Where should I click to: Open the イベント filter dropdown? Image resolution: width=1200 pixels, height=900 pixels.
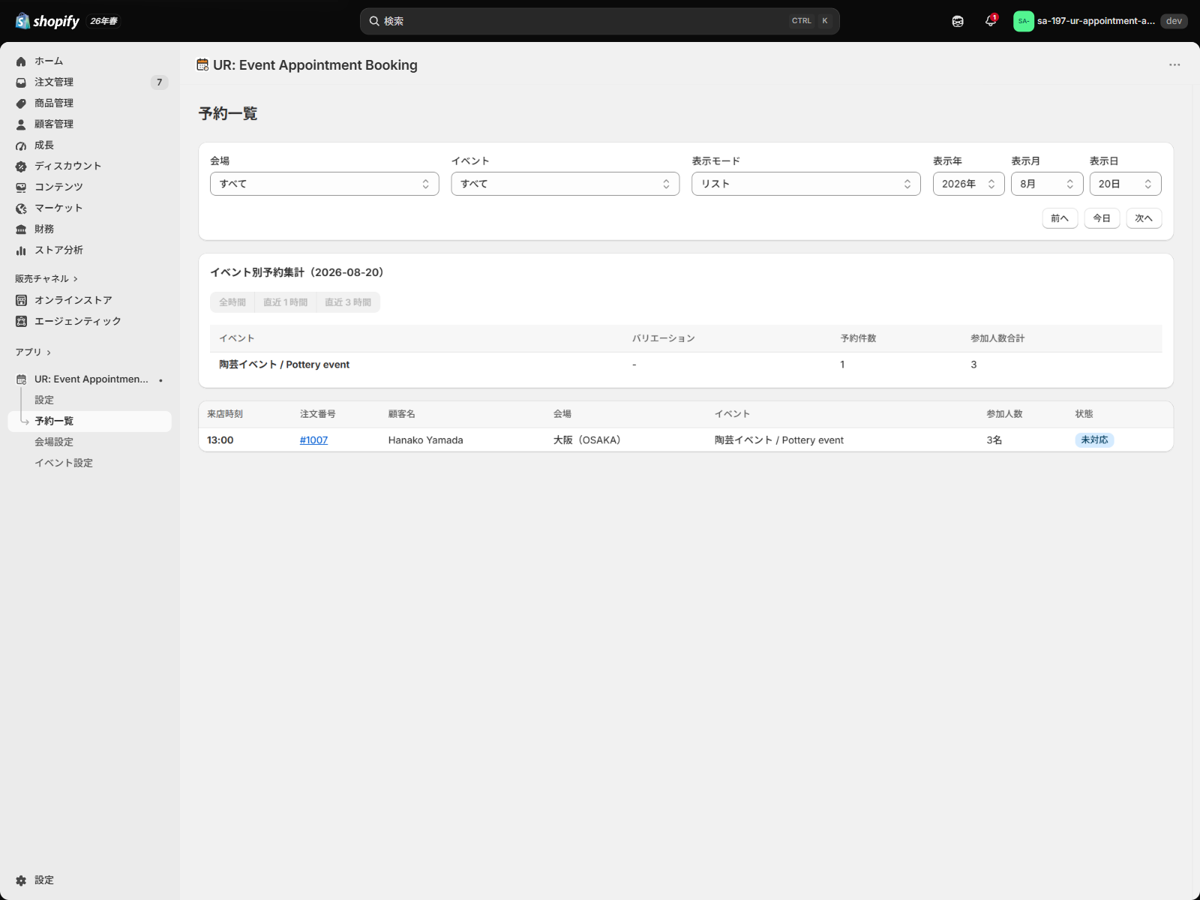(x=565, y=184)
